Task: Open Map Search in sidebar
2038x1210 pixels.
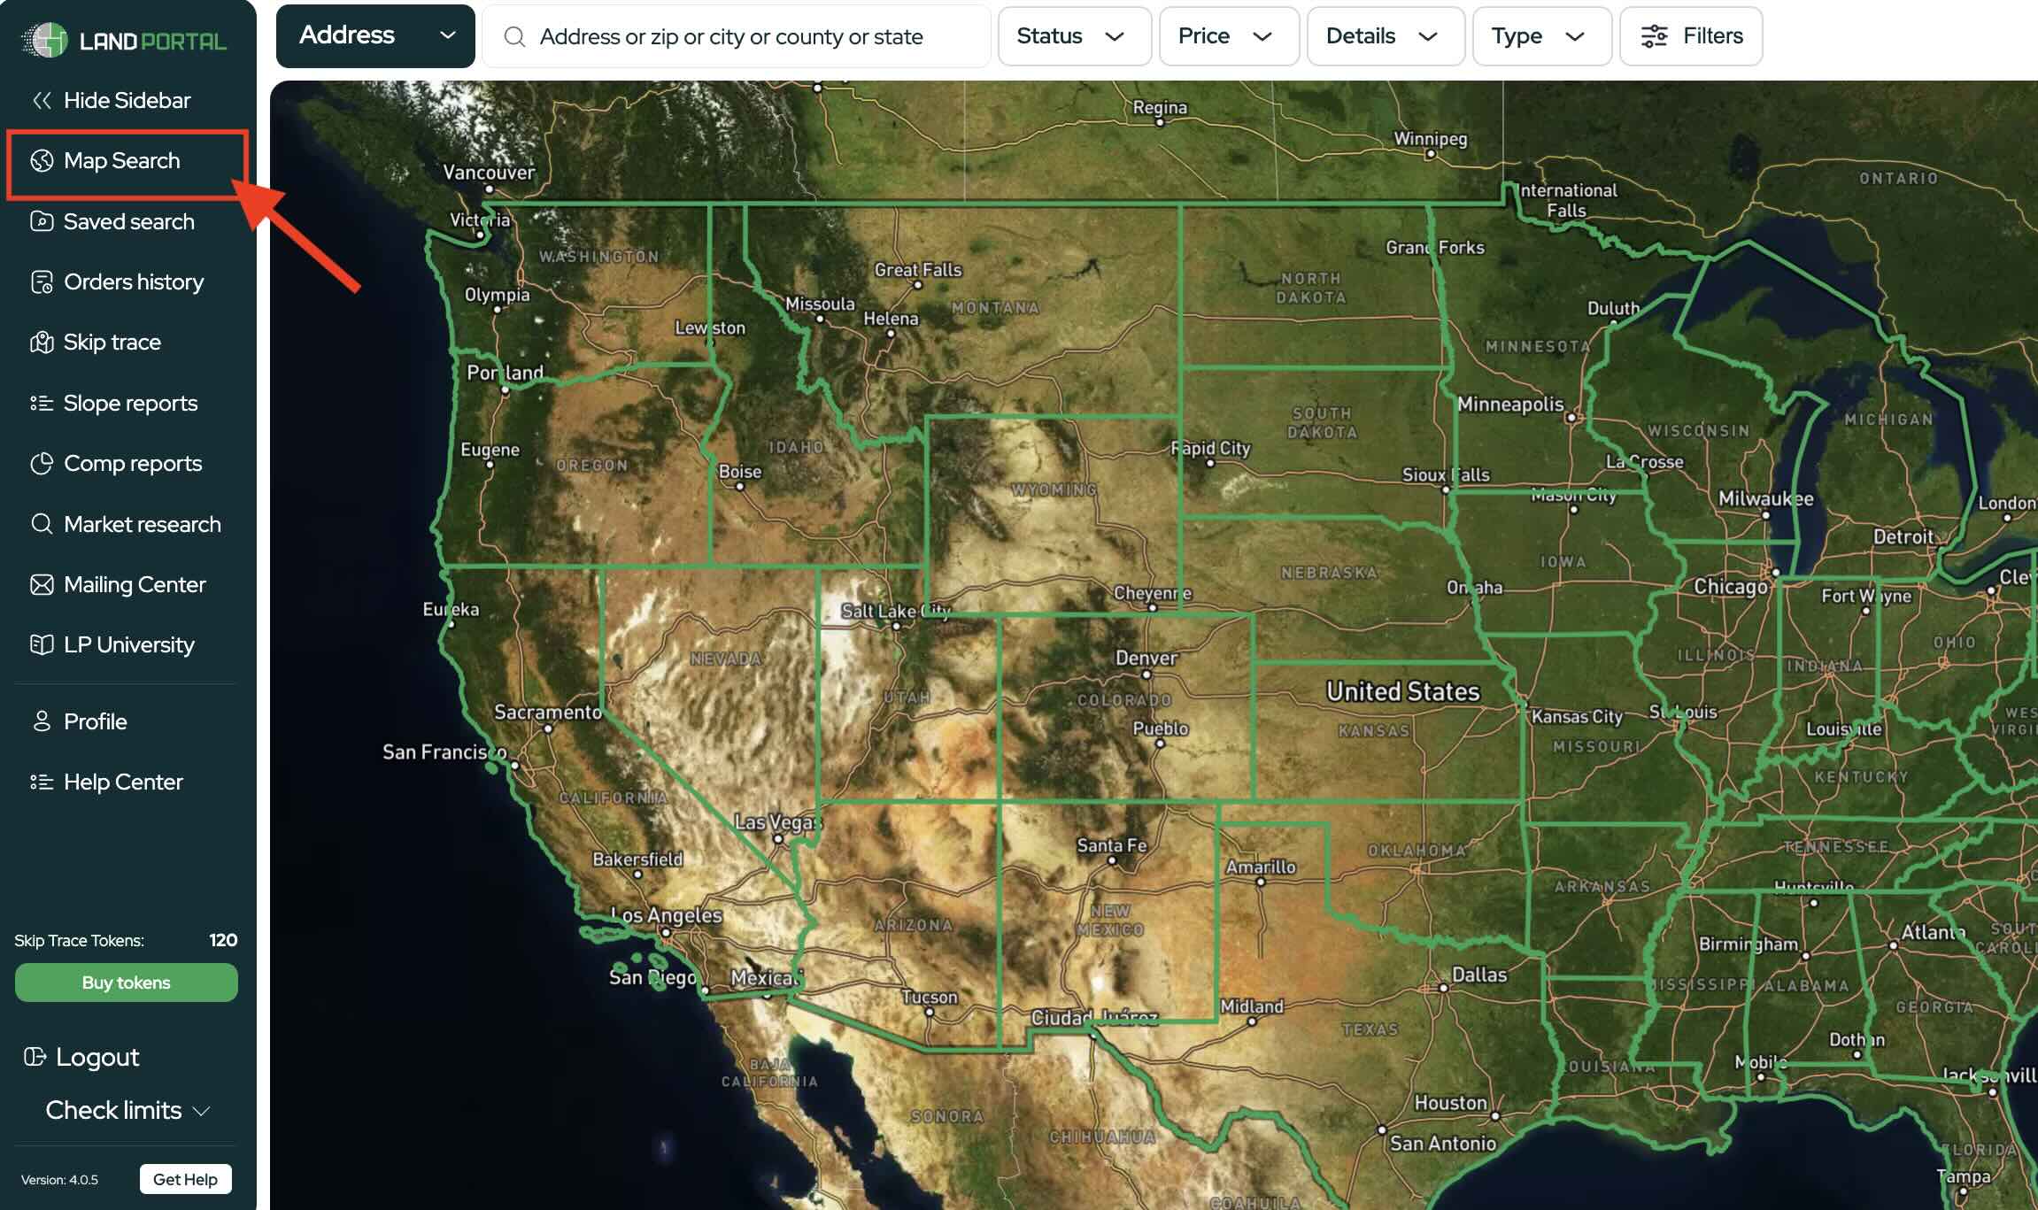Action: 122,161
